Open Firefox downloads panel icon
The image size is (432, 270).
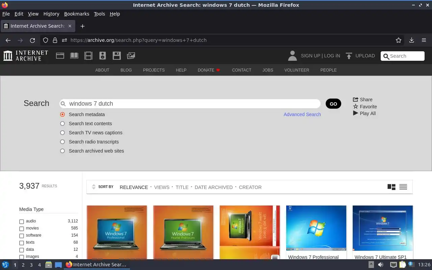click(x=411, y=40)
